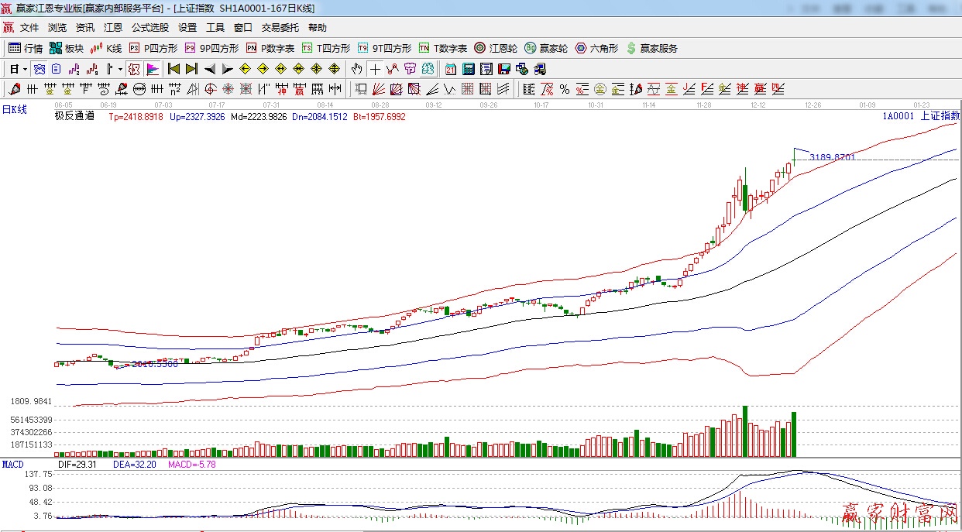This screenshot has width=962, height=532.
Task: Click the MACD indicator label
Action: click(12, 464)
